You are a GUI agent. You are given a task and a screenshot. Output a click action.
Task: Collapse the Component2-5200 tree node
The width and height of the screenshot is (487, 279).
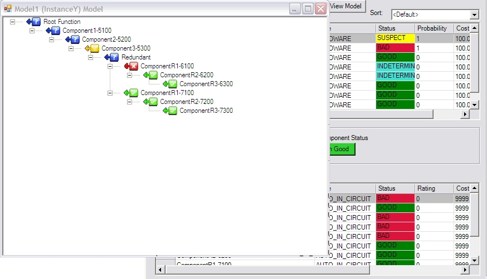tap(52, 39)
